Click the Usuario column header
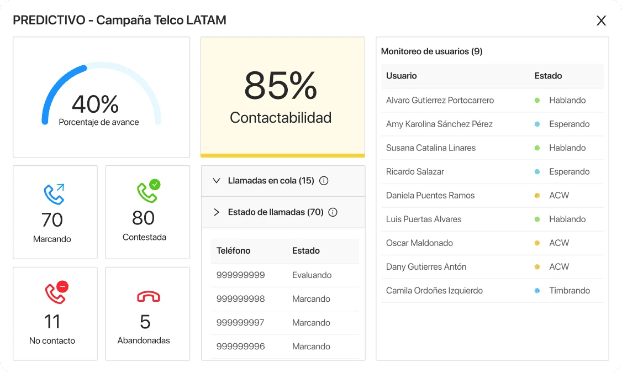Viewport: 622px width, 372px height. 402,76
